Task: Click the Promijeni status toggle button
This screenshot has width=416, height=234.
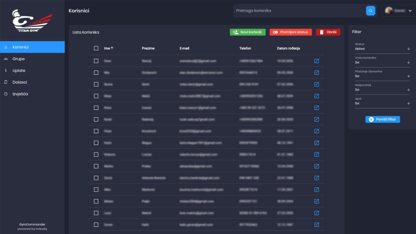Action: [x=290, y=32]
